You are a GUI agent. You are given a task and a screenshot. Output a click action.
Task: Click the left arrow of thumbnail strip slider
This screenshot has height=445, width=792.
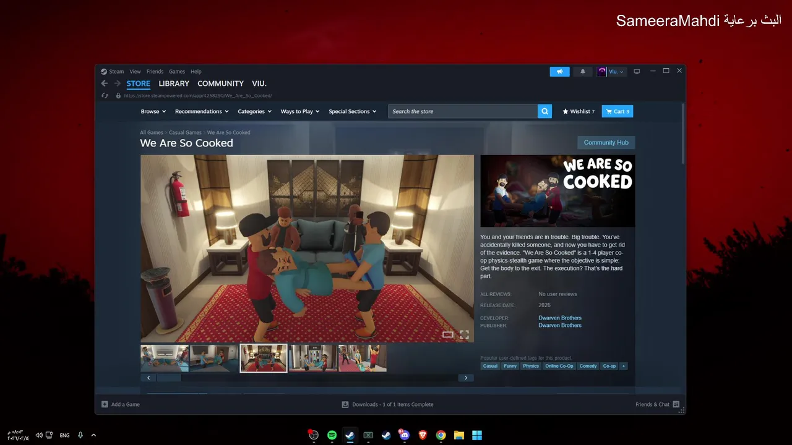(x=148, y=378)
